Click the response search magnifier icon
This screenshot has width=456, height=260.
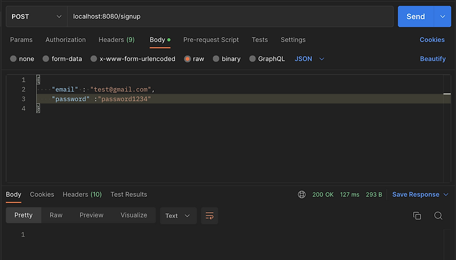(438, 216)
